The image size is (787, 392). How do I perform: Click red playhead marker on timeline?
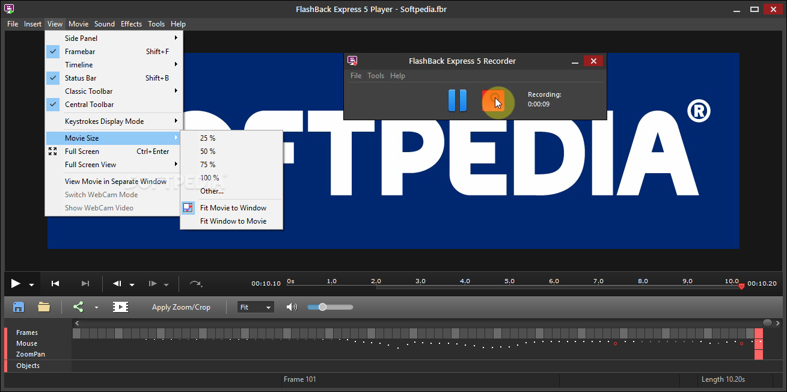tap(741, 286)
